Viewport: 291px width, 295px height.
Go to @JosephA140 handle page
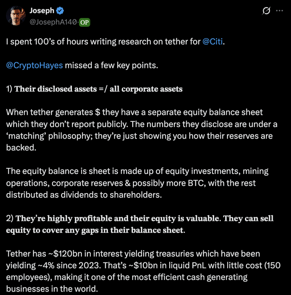pyautogui.click(x=54, y=22)
